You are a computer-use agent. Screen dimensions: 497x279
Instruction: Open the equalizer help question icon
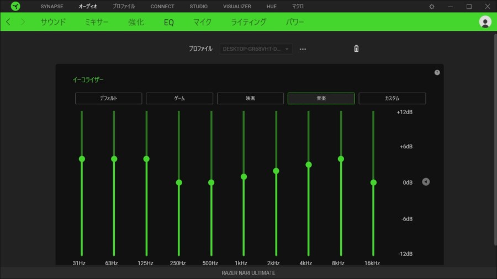(x=437, y=72)
